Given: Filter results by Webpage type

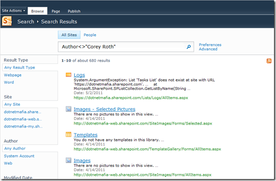Looking at the screenshot, I should [x=12, y=75].
